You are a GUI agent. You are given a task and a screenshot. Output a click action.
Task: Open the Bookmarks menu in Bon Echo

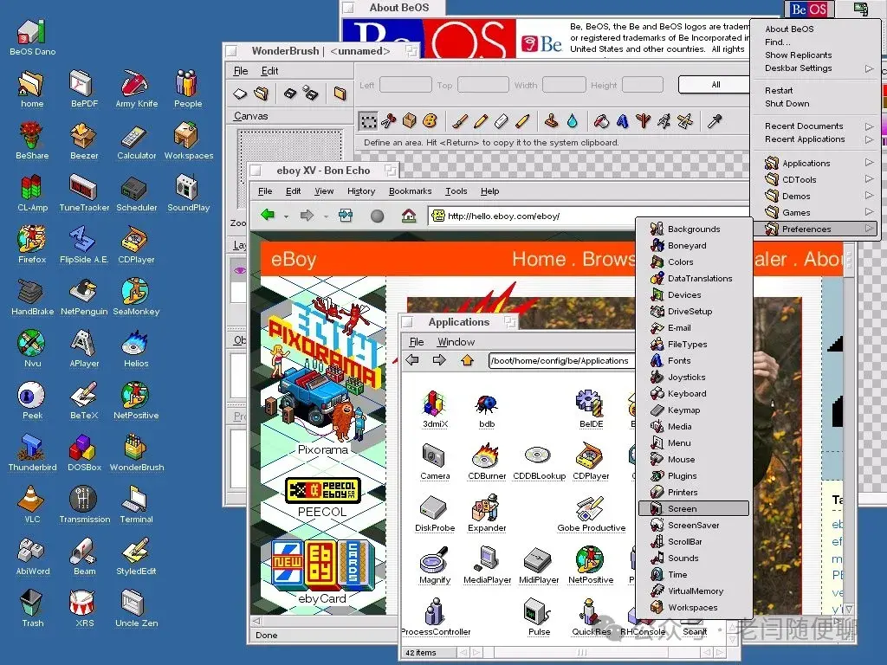click(410, 190)
